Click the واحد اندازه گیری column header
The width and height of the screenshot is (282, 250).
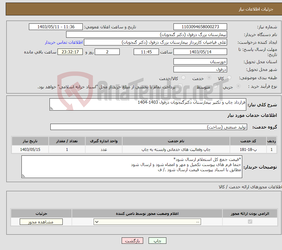(104, 141)
